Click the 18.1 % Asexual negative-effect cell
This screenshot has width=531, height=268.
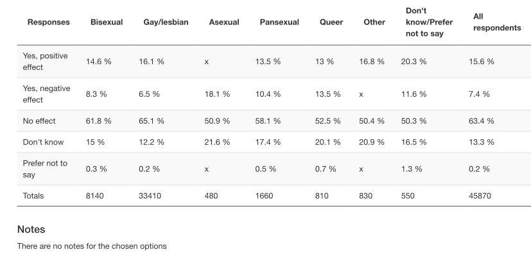217,94
